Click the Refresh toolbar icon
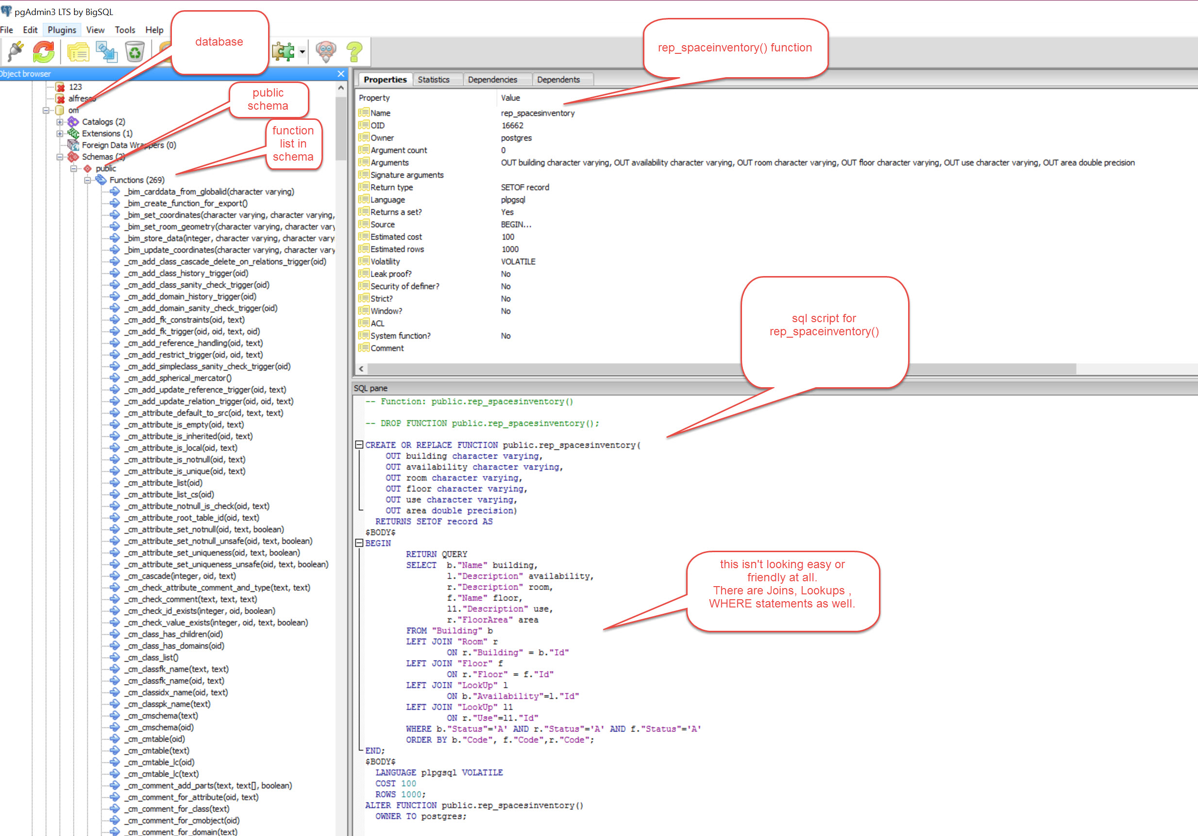The width and height of the screenshot is (1198, 836). [44, 51]
